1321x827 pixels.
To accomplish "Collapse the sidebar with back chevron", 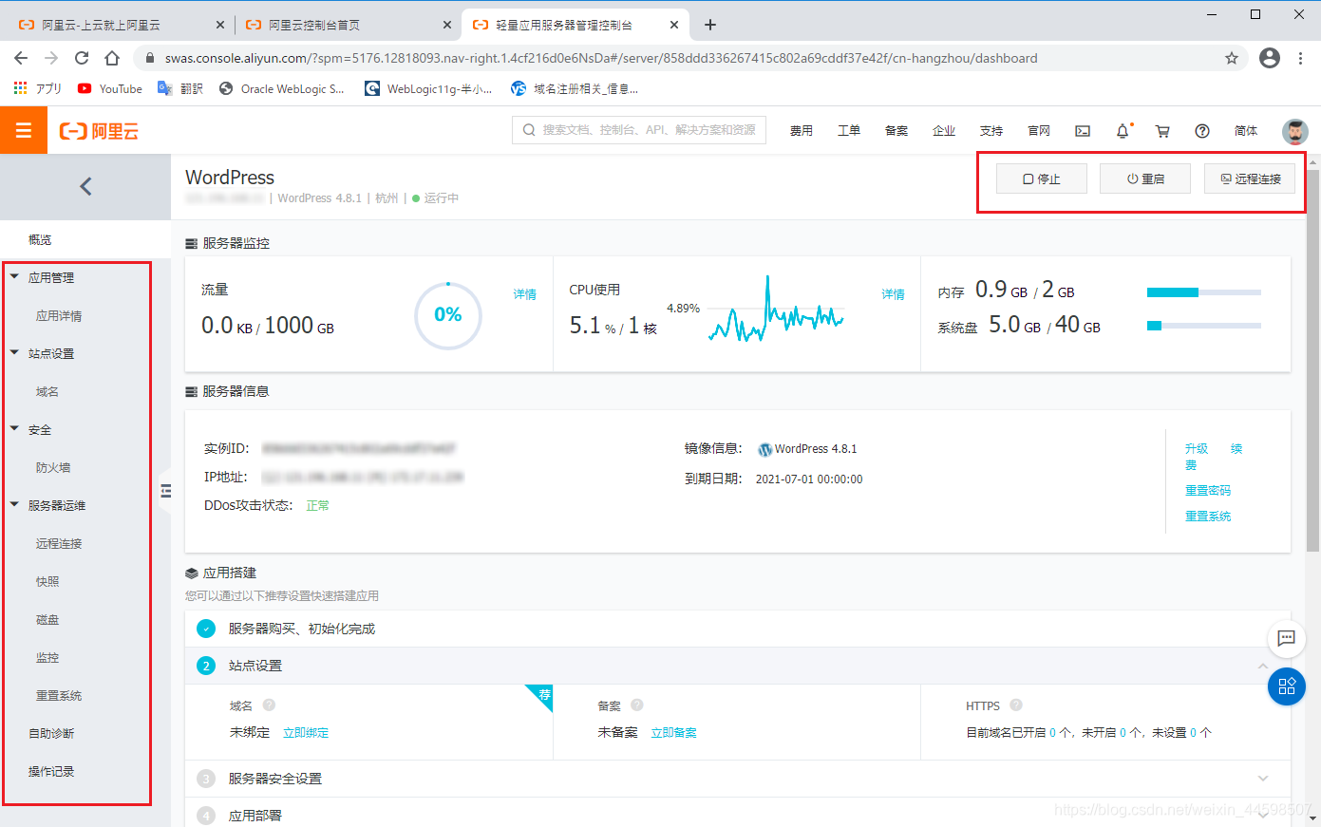I will click(x=85, y=186).
